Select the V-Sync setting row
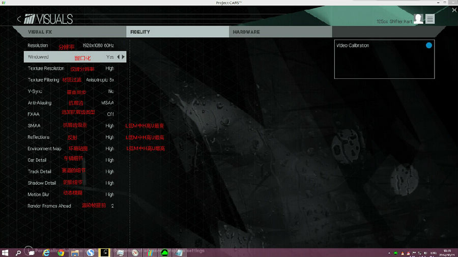This screenshot has height=257, width=458. tap(75, 91)
